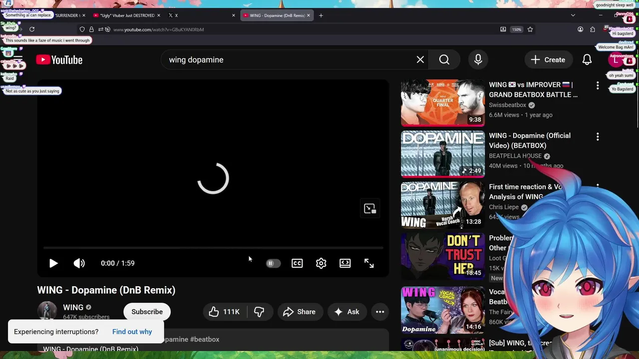The height and width of the screenshot is (359, 639).
Task: Open the list-all-tabs chevron
Action: [573, 15]
